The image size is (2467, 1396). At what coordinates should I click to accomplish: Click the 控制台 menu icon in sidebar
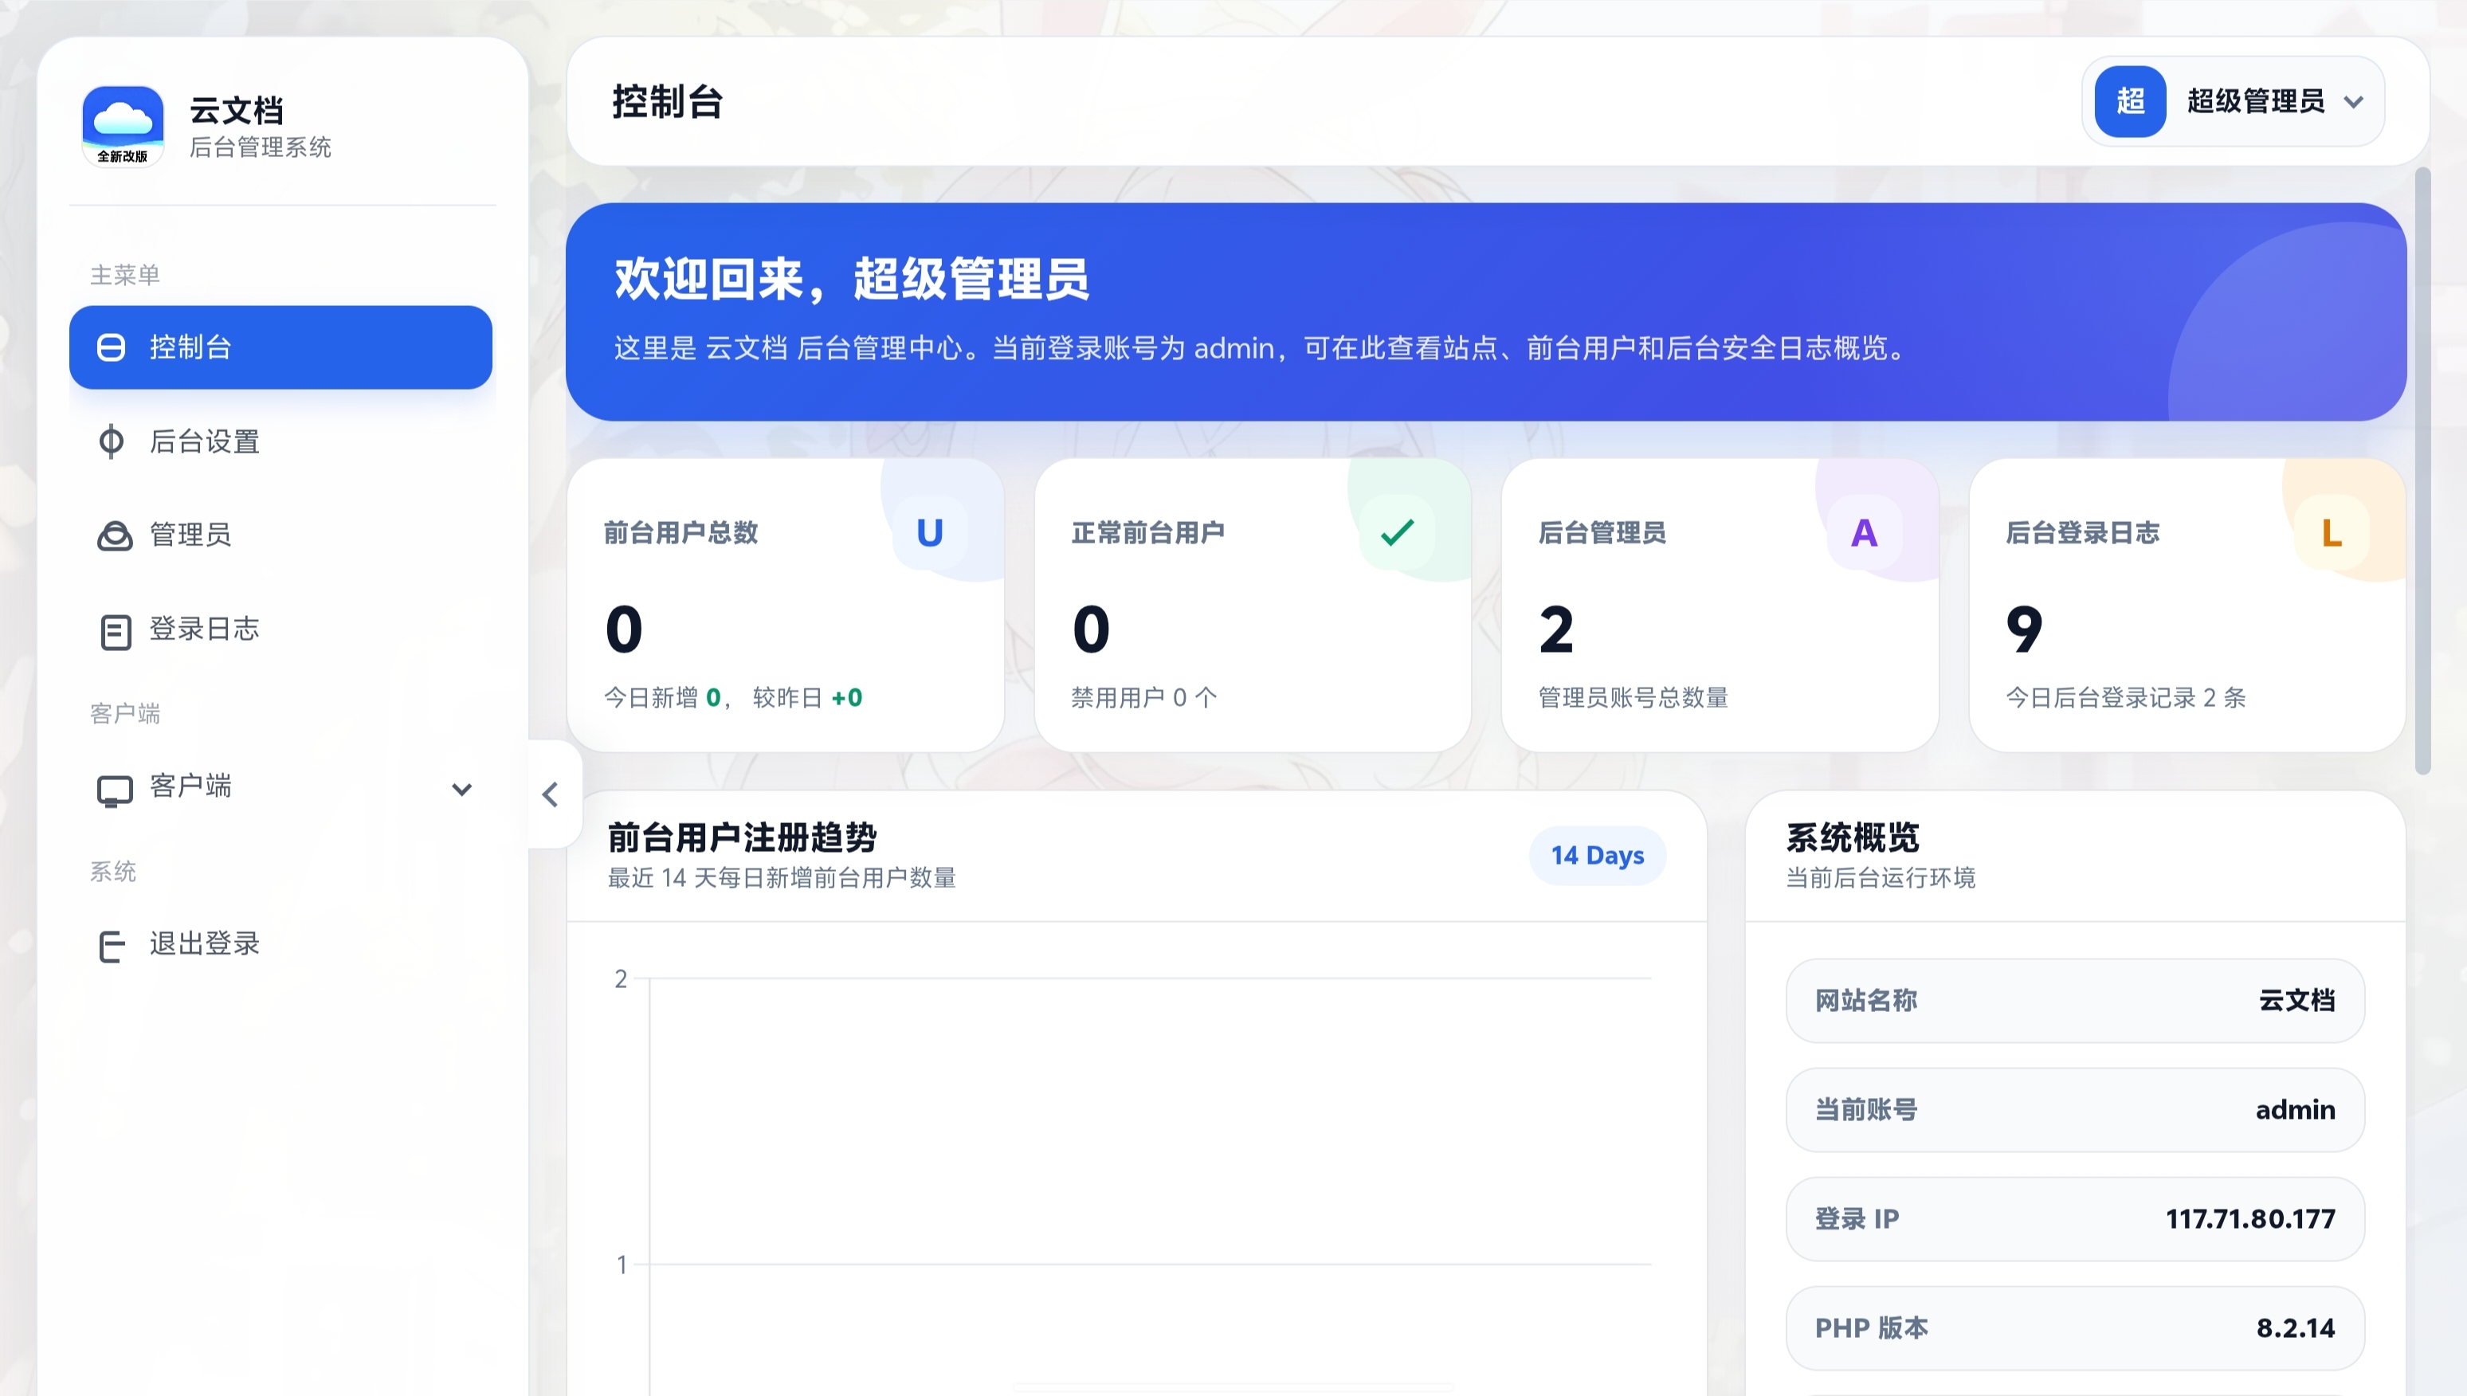112,347
